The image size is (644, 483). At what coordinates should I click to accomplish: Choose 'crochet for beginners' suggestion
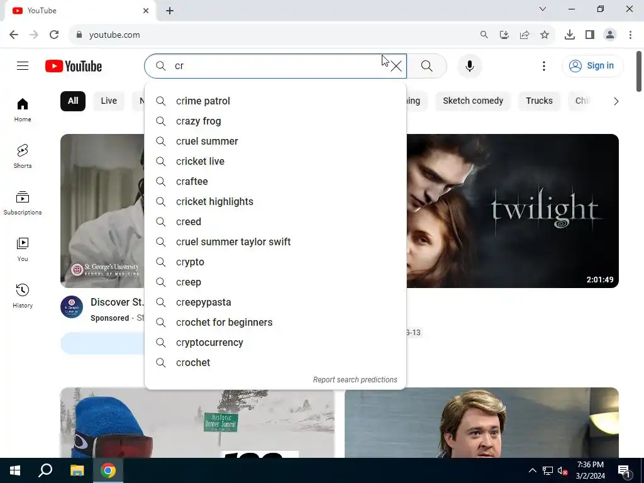click(x=275, y=323)
